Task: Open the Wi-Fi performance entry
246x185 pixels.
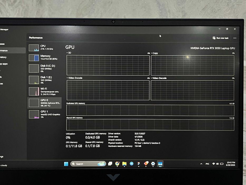Action: 45,91
